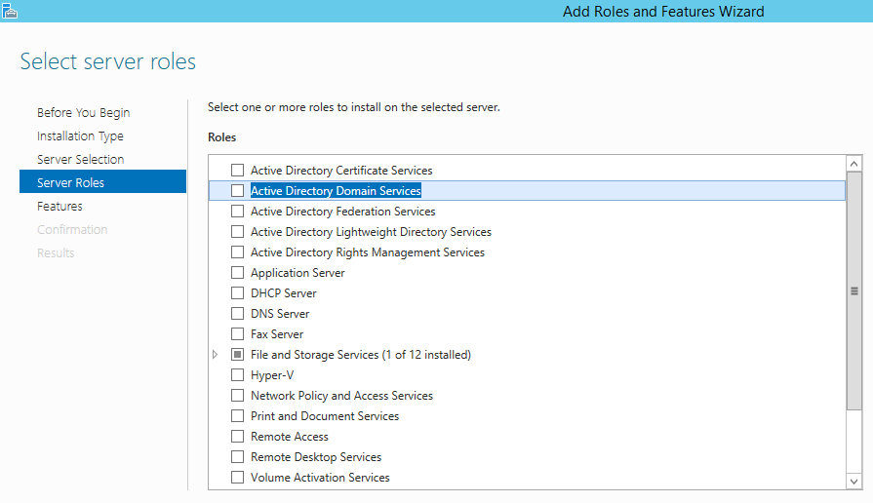Enable Active Directory Federation Services checkbox
Image resolution: width=873 pixels, height=503 pixels.
(237, 212)
